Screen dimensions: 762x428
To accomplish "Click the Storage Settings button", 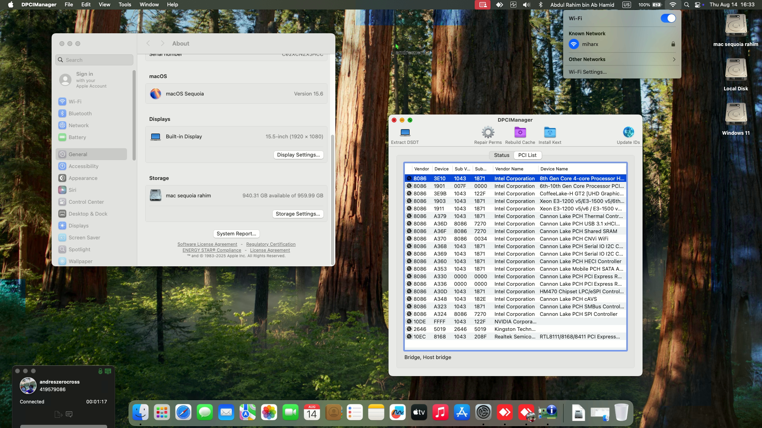I will (x=298, y=214).
